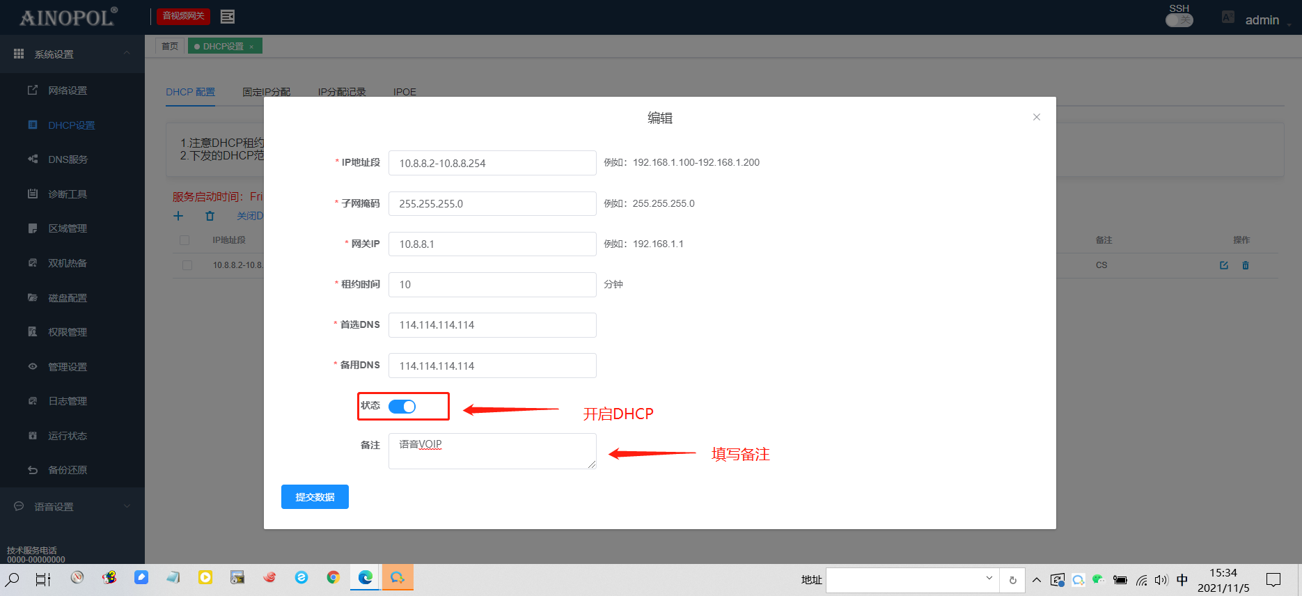
Task: Click the plus icon to add entry
Action: pyautogui.click(x=178, y=216)
